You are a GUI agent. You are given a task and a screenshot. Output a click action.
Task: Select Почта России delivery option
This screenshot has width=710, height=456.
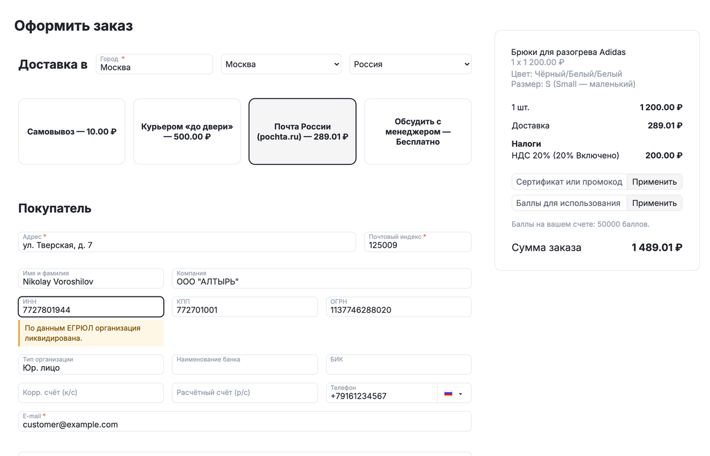click(302, 131)
